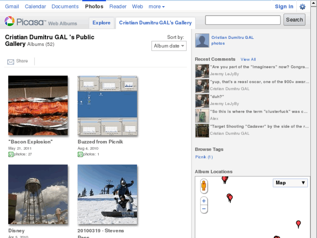Switch to the Explore tab
Image resolution: width=317 pixels, height=238 pixels.
tap(102, 23)
